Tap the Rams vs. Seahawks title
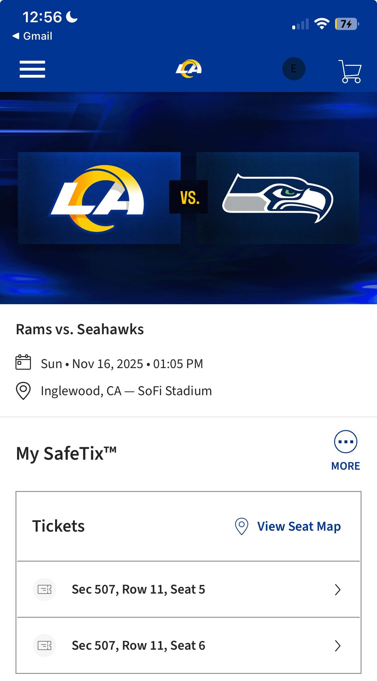This screenshot has width=377, height=681. pyautogui.click(x=80, y=329)
